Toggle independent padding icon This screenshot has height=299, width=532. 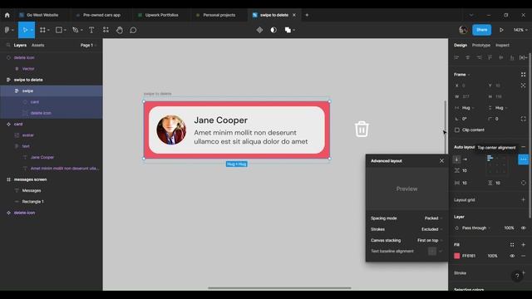(x=523, y=183)
